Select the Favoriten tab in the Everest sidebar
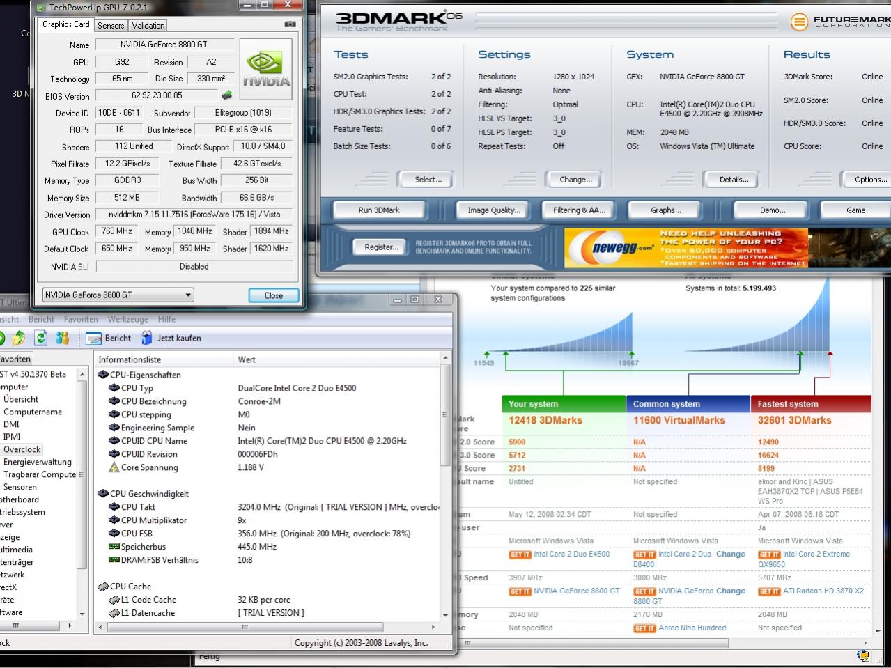The height and width of the screenshot is (668, 891). (x=15, y=359)
